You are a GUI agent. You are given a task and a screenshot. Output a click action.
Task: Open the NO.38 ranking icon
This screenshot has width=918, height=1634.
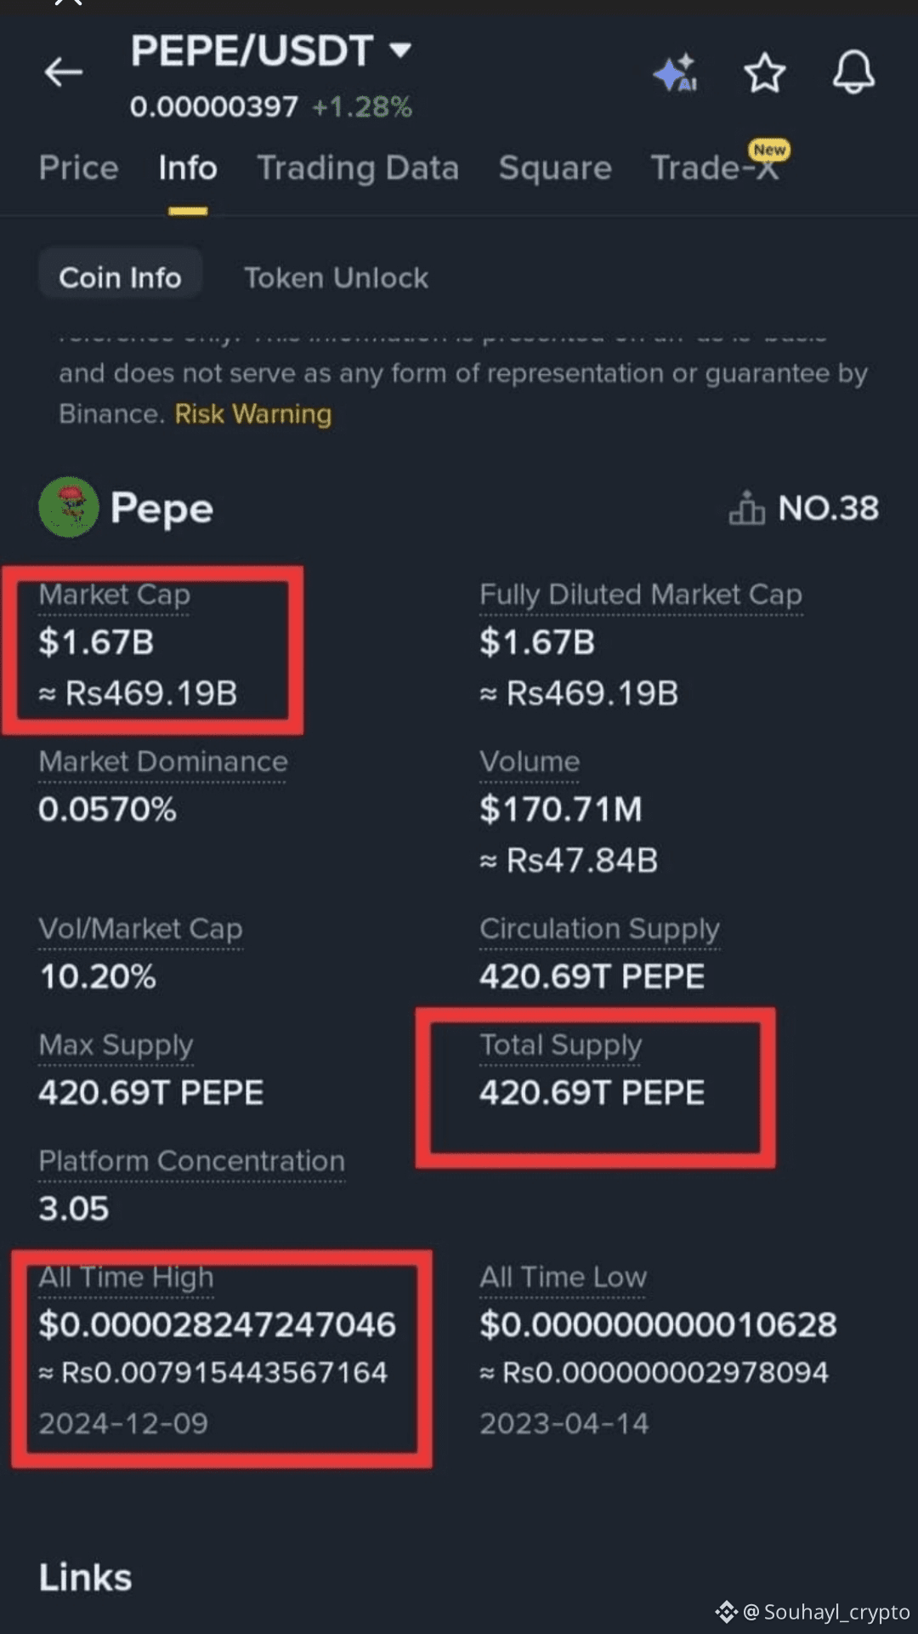(746, 508)
